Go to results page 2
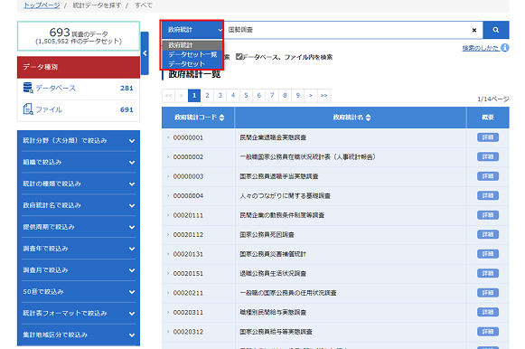This screenshot has width=525, height=349. point(207,96)
